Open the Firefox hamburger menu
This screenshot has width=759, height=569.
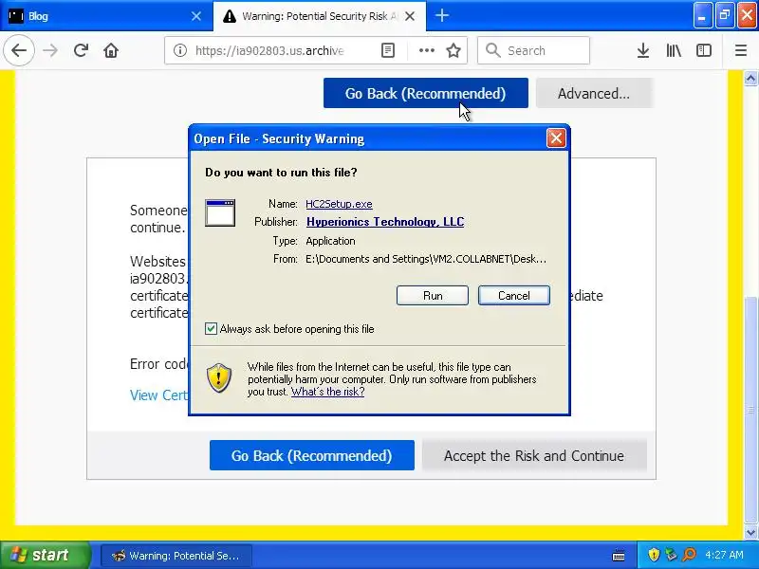741,50
